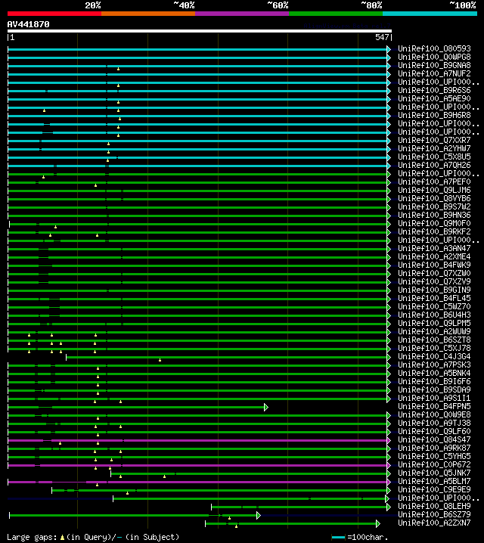
Task: Select the UniRef100_Q9LF60 hit
Action: (434, 431)
